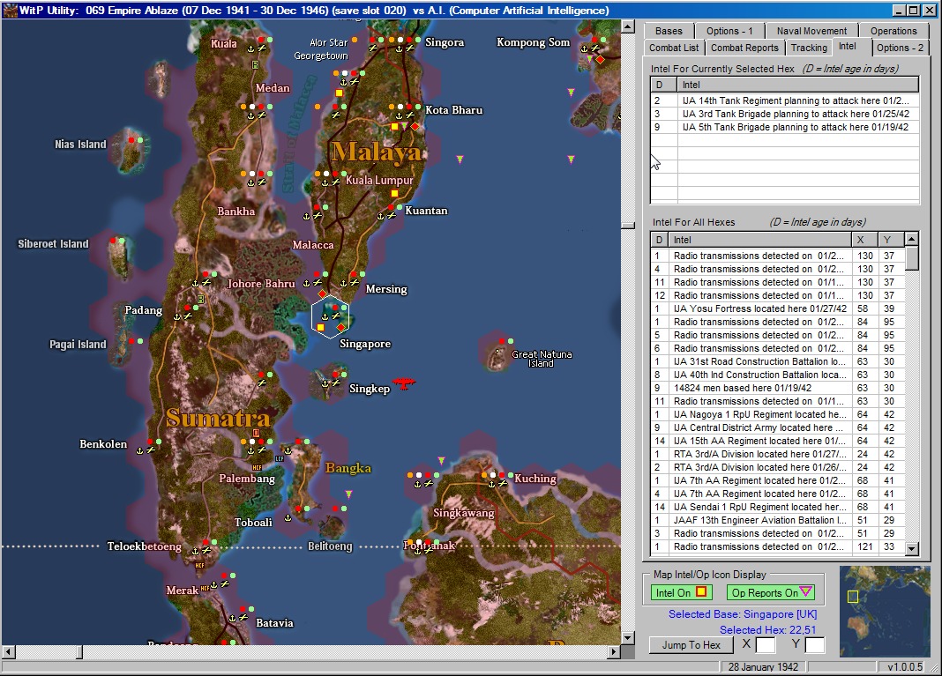This screenshot has width=942, height=676.
Task: Focus the X coordinate input field
Action: click(765, 645)
